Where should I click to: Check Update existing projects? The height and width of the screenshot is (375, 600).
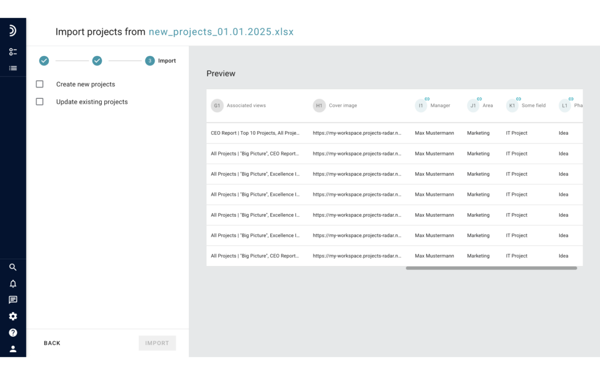pyautogui.click(x=39, y=101)
